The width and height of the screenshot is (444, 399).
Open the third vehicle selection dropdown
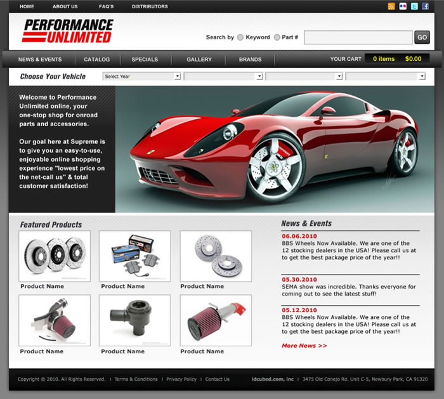[304, 77]
